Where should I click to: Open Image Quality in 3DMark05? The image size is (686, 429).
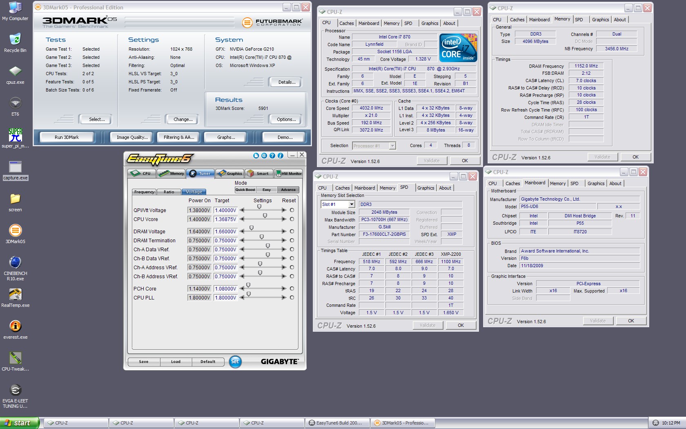point(132,137)
